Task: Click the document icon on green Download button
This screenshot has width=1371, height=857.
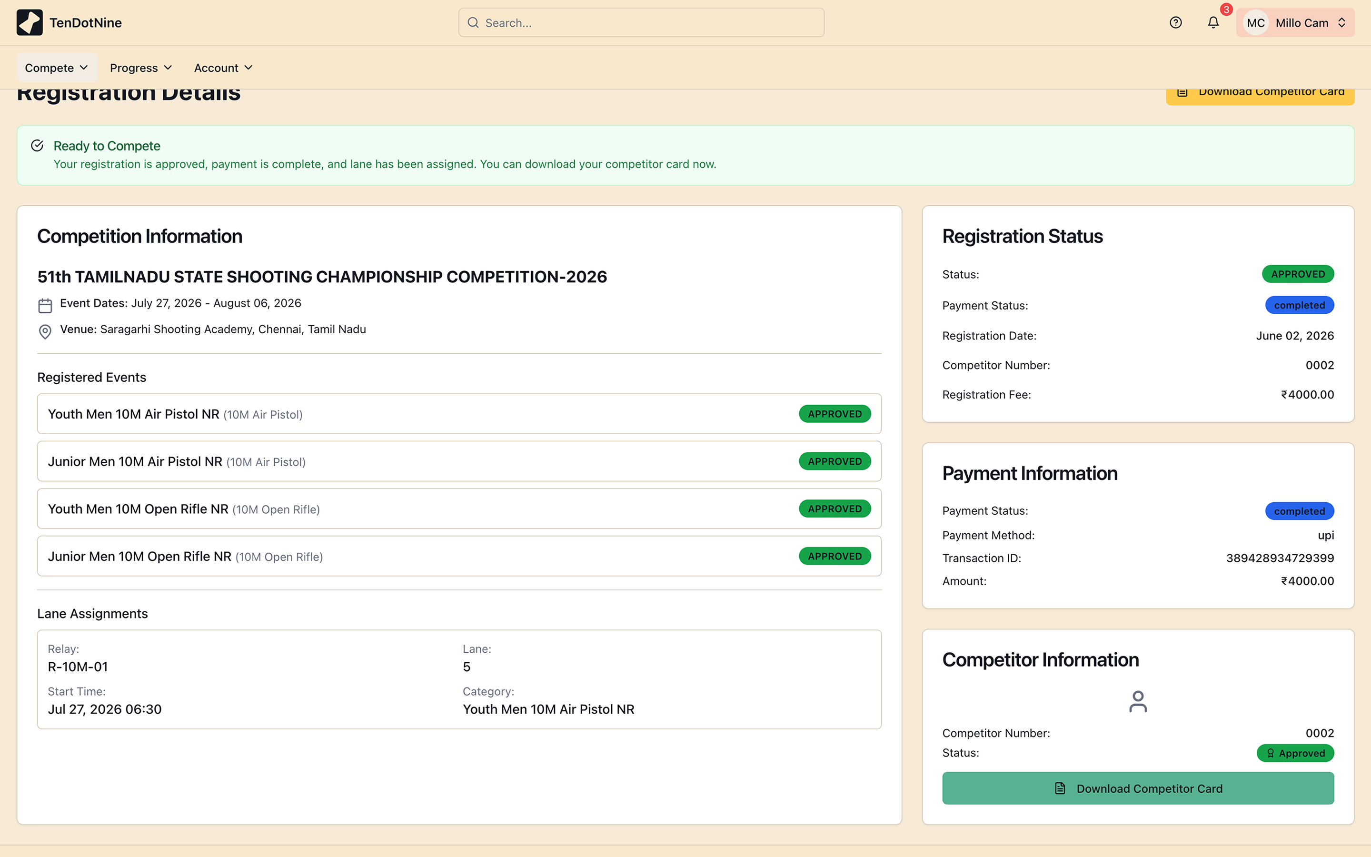Action: click(1060, 788)
